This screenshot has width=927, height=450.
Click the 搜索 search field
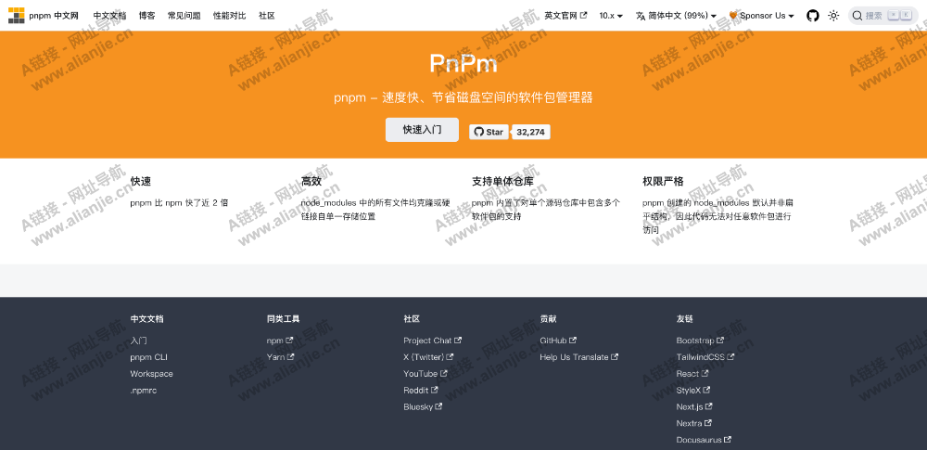click(x=883, y=16)
